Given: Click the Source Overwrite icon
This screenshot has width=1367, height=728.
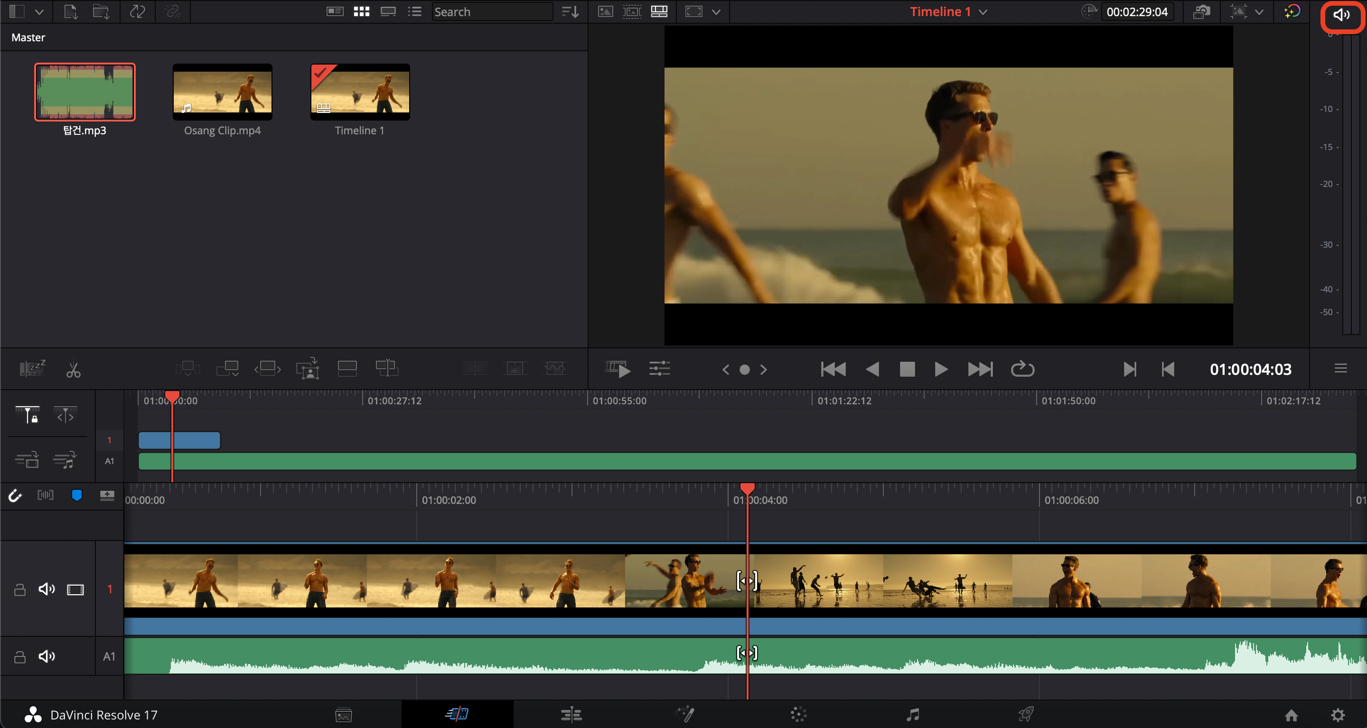Looking at the screenshot, I should [x=387, y=368].
